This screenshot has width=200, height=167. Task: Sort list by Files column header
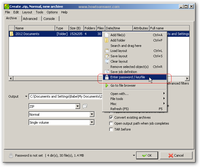click(x=101, y=28)
